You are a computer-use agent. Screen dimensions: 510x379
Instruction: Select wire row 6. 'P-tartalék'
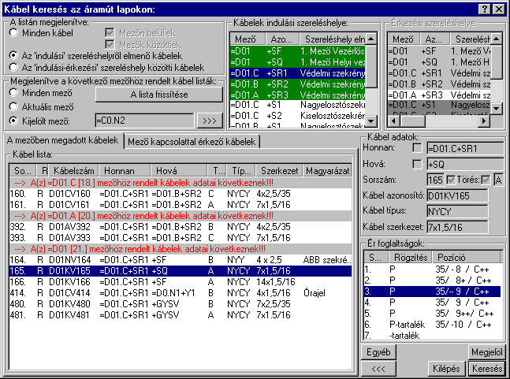[432, 325]
